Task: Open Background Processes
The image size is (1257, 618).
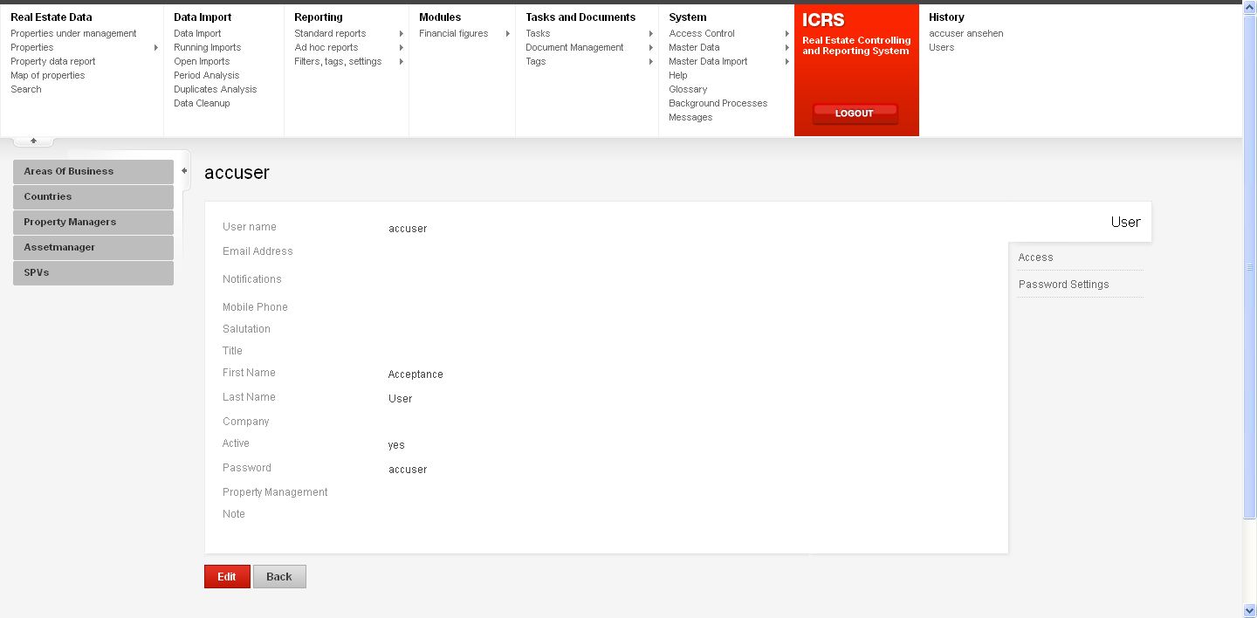Action: coord(718,103)
